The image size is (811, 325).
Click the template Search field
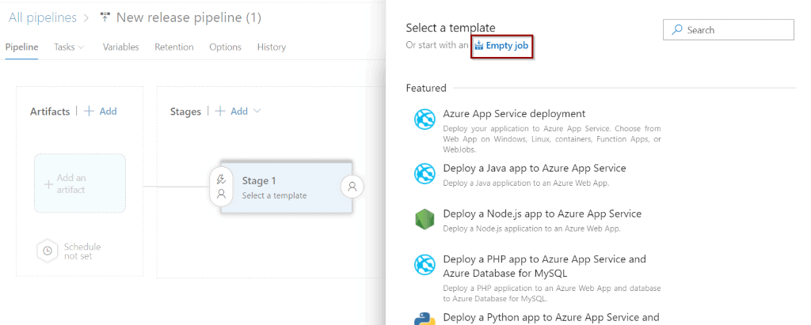tap(729, 30)
